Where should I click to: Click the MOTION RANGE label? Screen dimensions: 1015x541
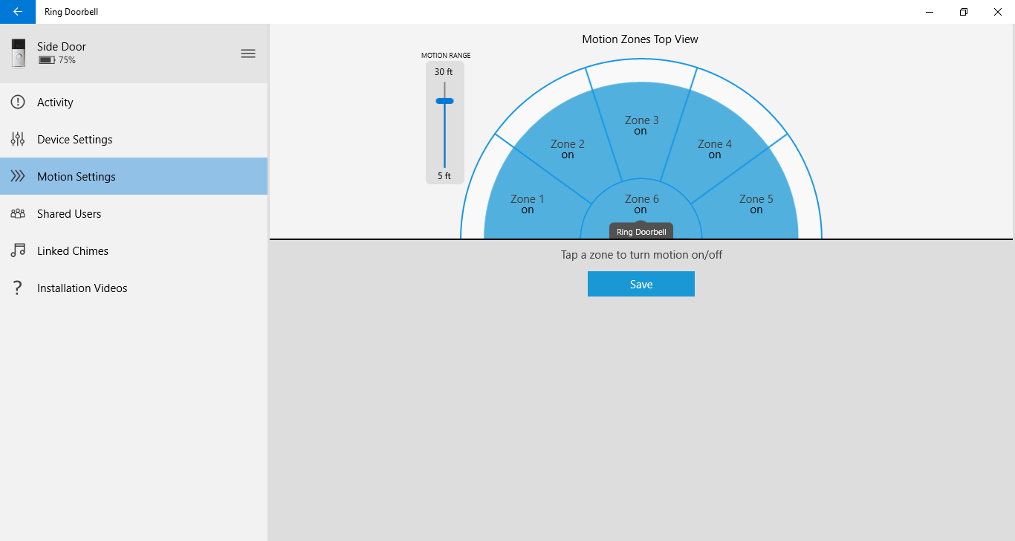[x=446, y=56]
